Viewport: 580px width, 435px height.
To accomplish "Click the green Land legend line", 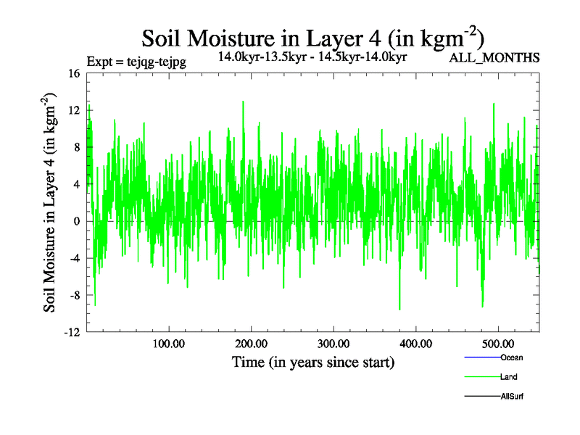I will 481,377.
